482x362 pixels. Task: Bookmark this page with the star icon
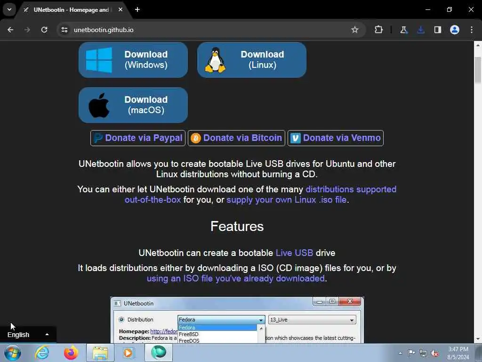click(x=355, y=30)
